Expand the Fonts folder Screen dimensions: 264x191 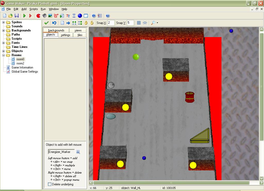4,43
